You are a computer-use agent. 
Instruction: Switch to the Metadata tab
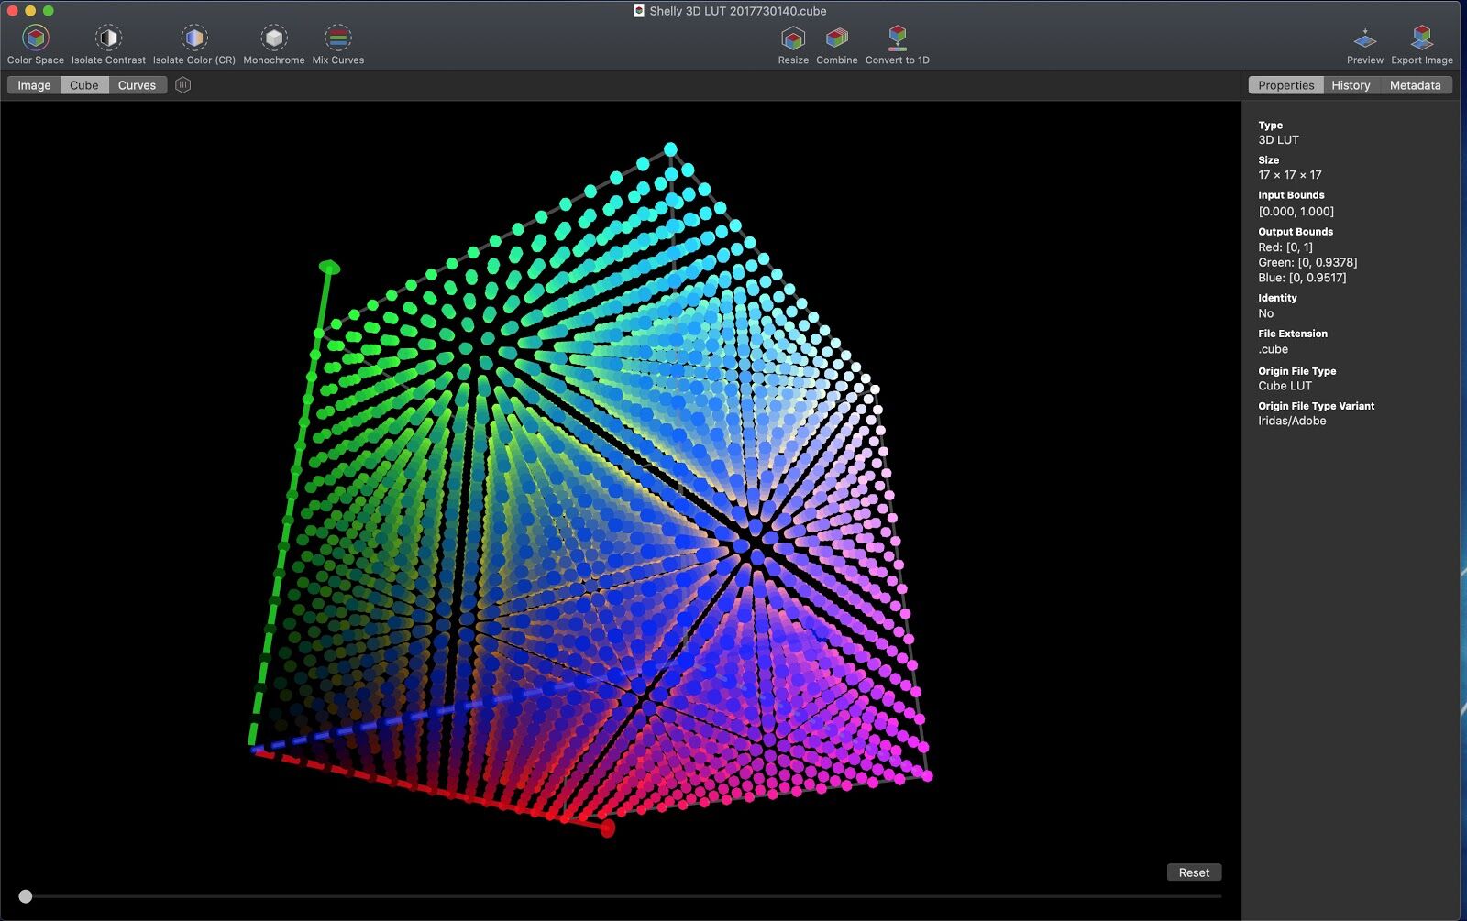[x=1415, y=84]
